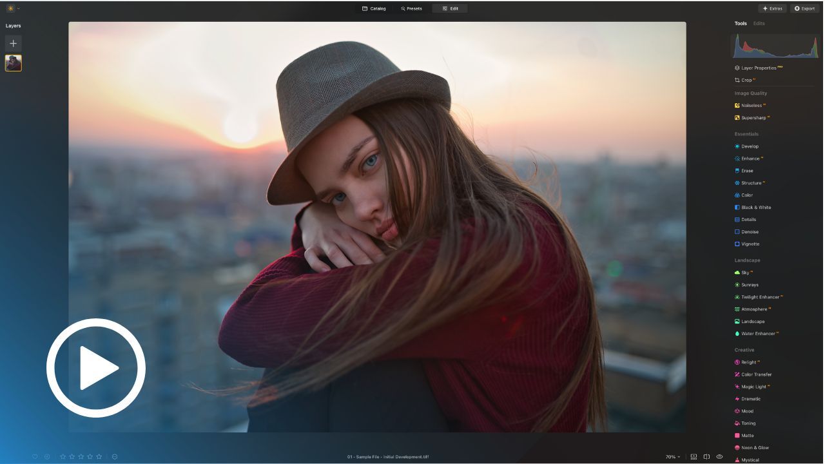This screenshot has width=825, height=464.
Task: Click the Export button
Action: point(804,8)
